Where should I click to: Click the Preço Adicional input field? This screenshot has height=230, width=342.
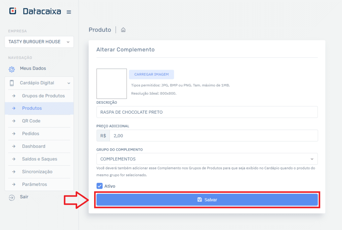tap(213, 136)
